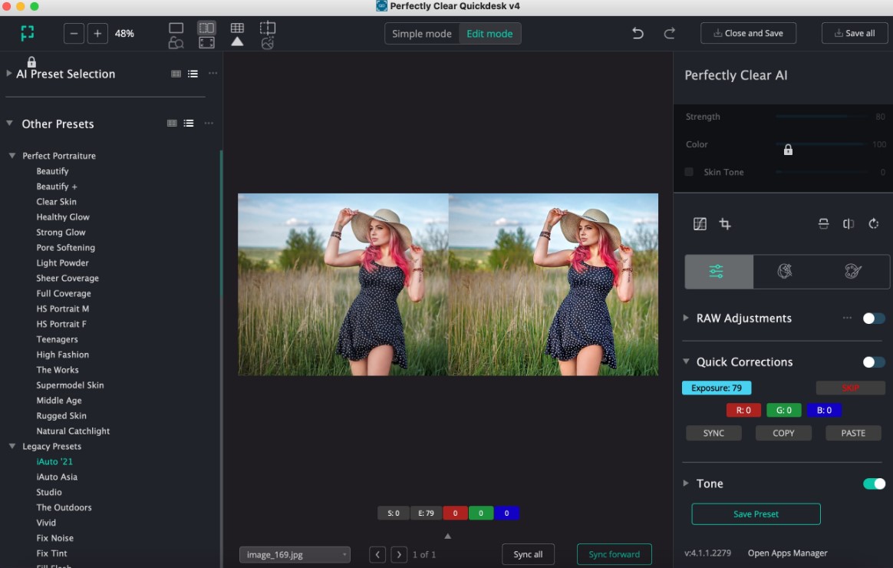The height and width of the screenshot is (568, 893).
Task: Click the image mask icon in toolbar
Action: click(x=268, y=43)
